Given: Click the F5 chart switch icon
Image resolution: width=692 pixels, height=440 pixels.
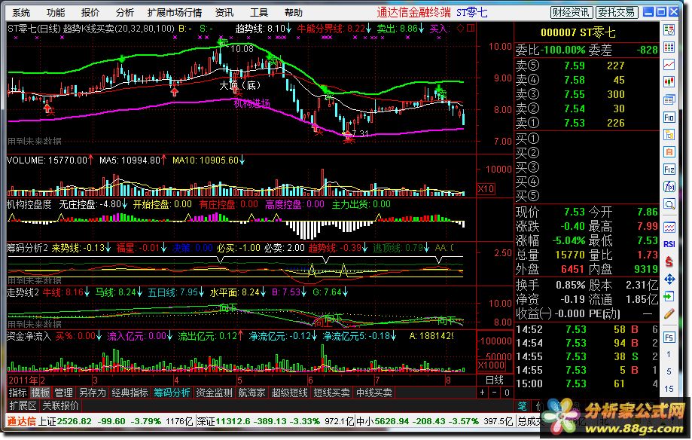Looking at the screenshot, I should (669, 338).
